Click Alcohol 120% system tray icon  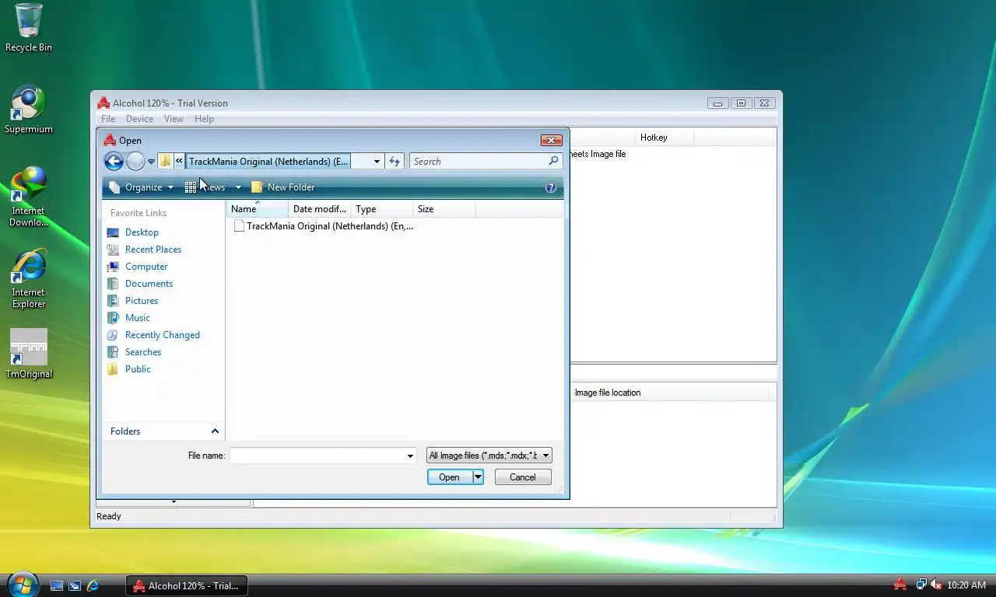[900, 585]
